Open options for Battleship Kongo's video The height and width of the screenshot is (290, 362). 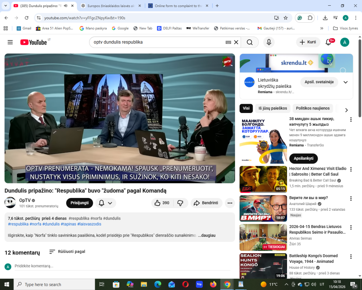click(351, 256)
